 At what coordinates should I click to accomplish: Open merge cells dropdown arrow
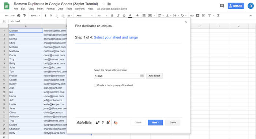pos(154,16)
